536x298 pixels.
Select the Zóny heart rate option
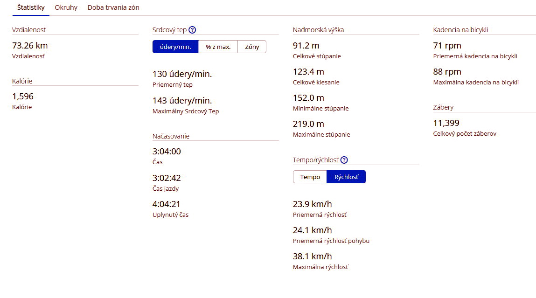pos(252,47)
